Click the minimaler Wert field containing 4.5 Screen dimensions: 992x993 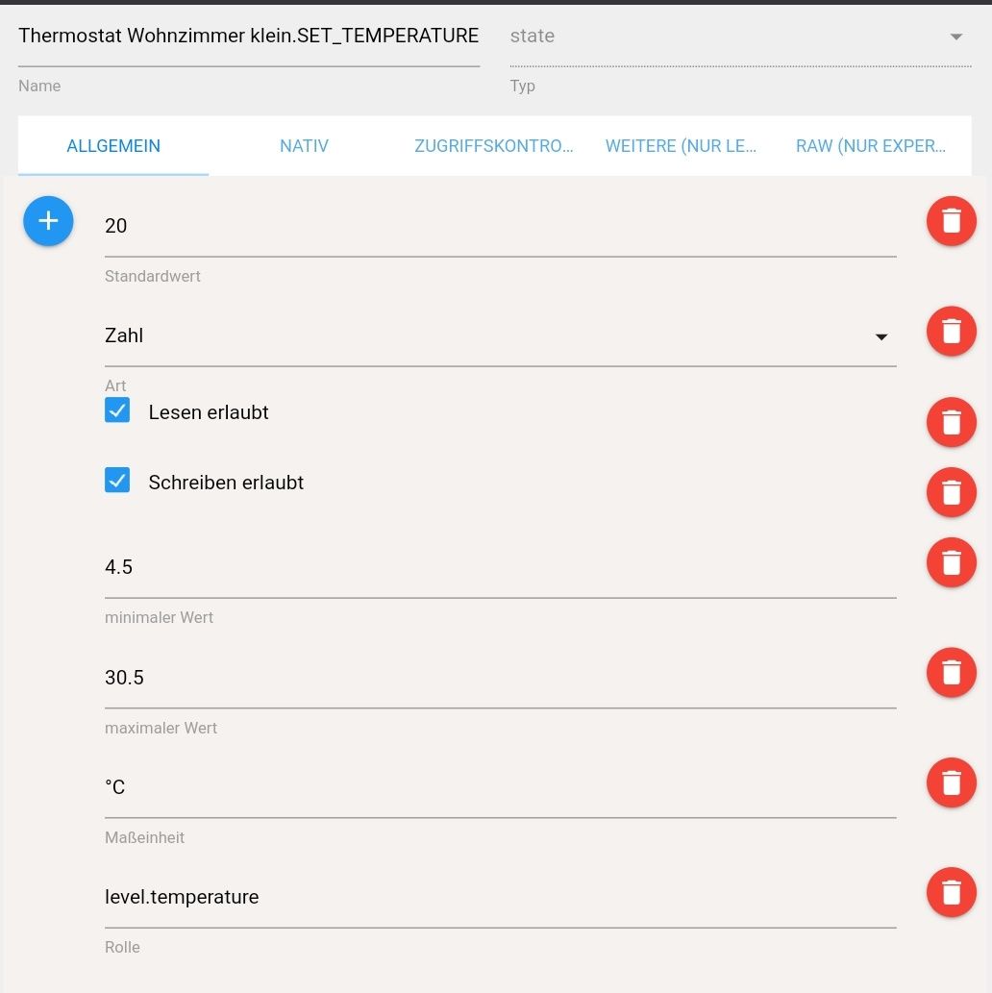coord(501,567)
